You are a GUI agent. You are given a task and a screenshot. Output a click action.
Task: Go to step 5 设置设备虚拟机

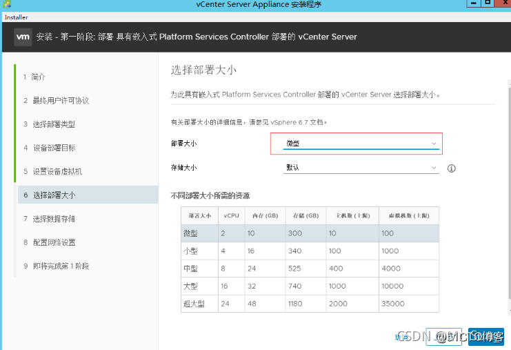pyautogui.click(x=53, y=172)
